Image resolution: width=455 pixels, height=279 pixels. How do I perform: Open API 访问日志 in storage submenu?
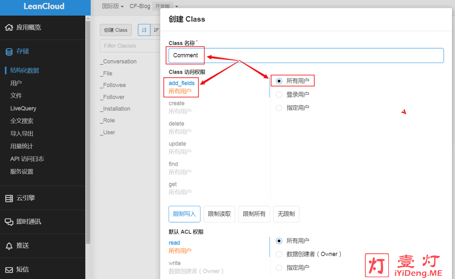pos(27,159)
